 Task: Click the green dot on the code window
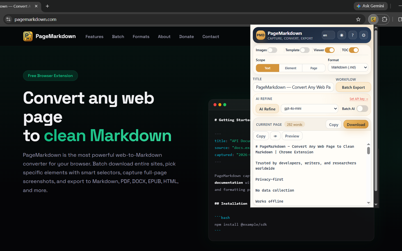225,104
